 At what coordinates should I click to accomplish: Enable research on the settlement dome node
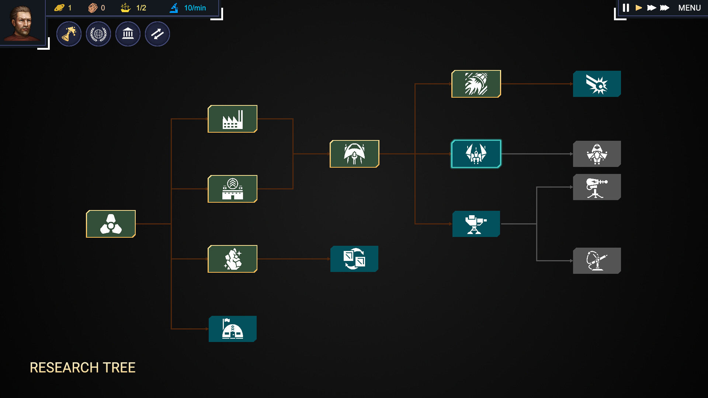coord(232,329)
